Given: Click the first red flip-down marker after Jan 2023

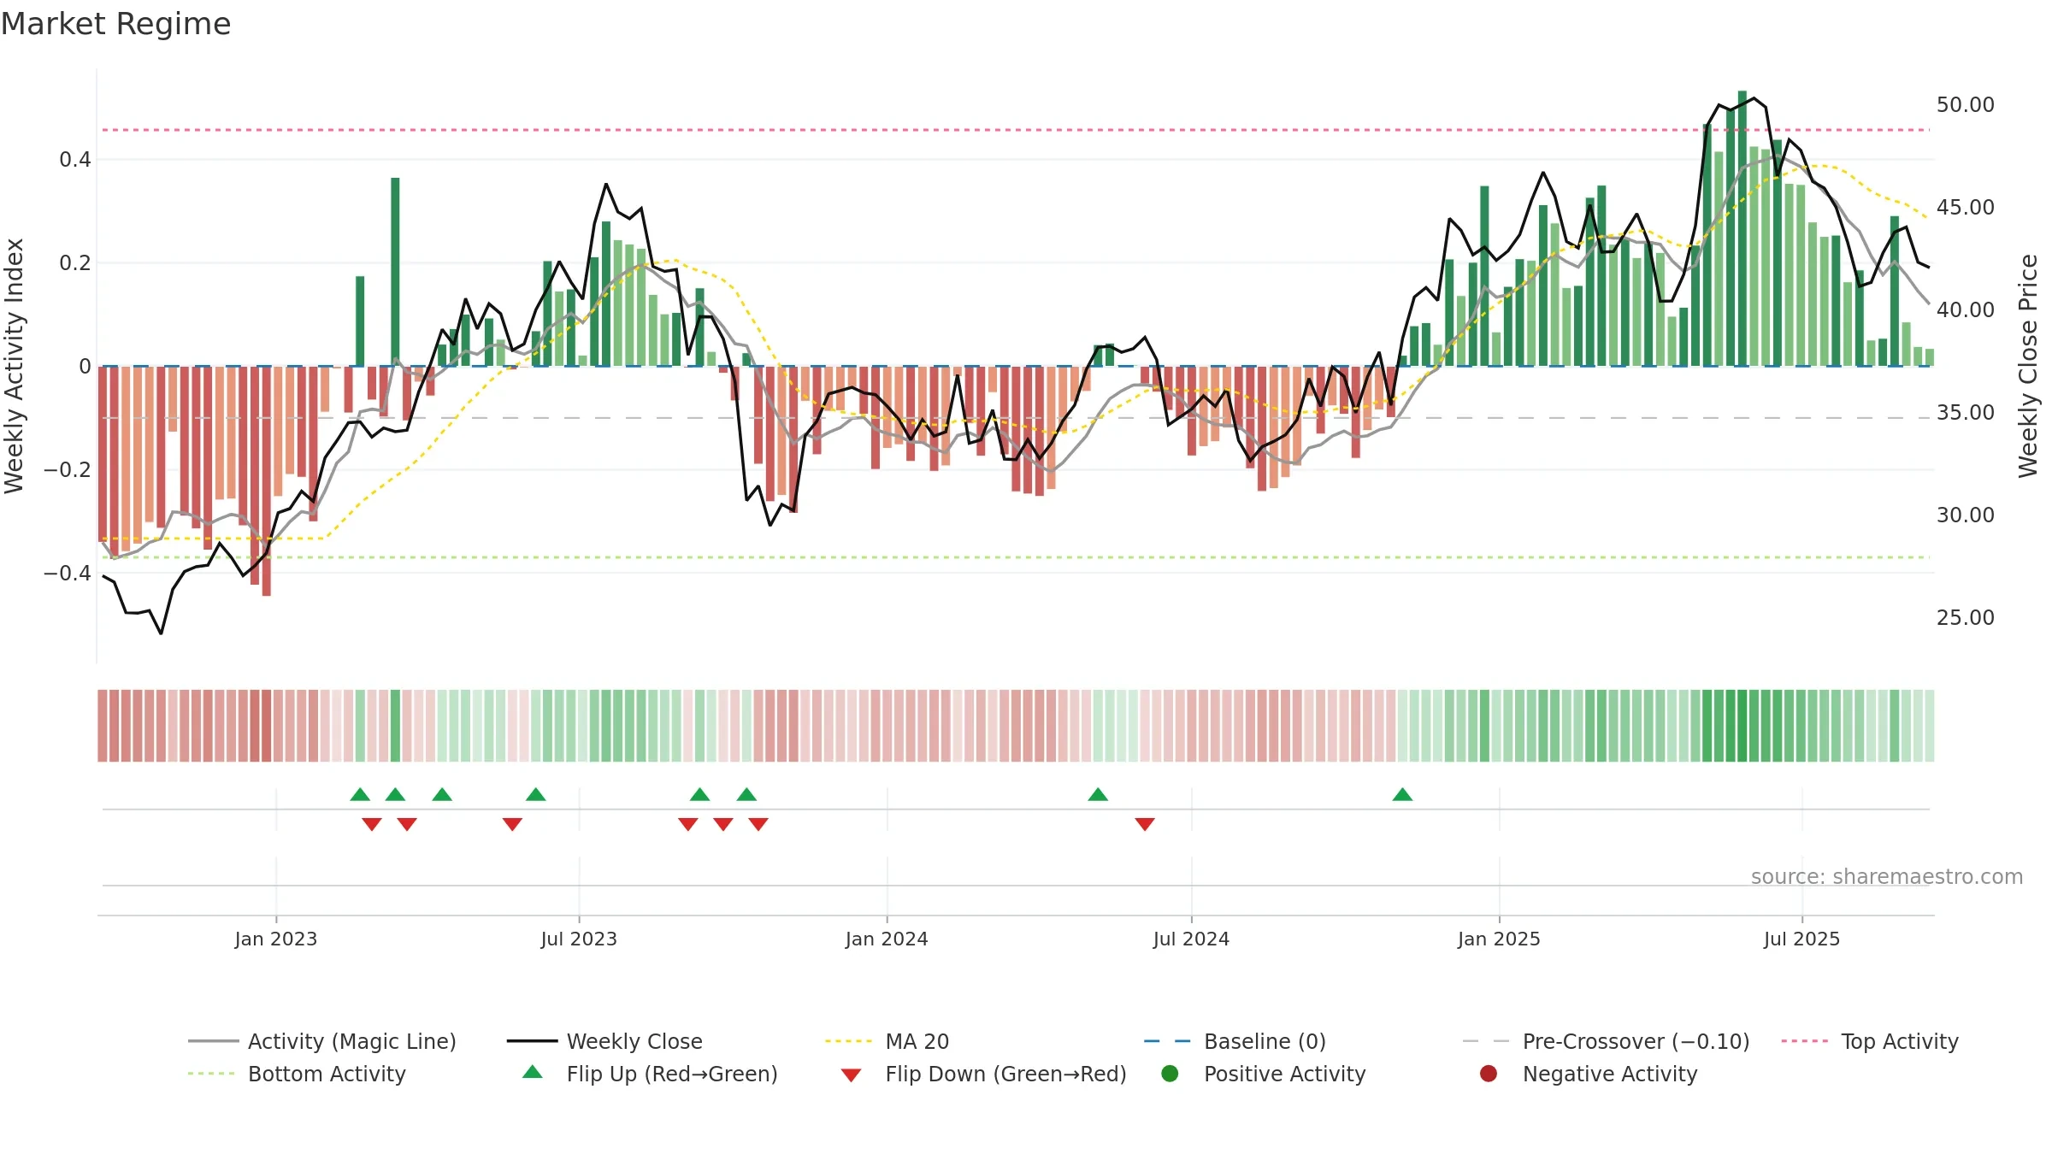Looking at the screenshot, I should (372, 824).
